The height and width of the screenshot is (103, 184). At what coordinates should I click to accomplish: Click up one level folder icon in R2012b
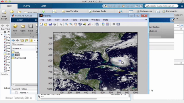[x=22, y=40]
